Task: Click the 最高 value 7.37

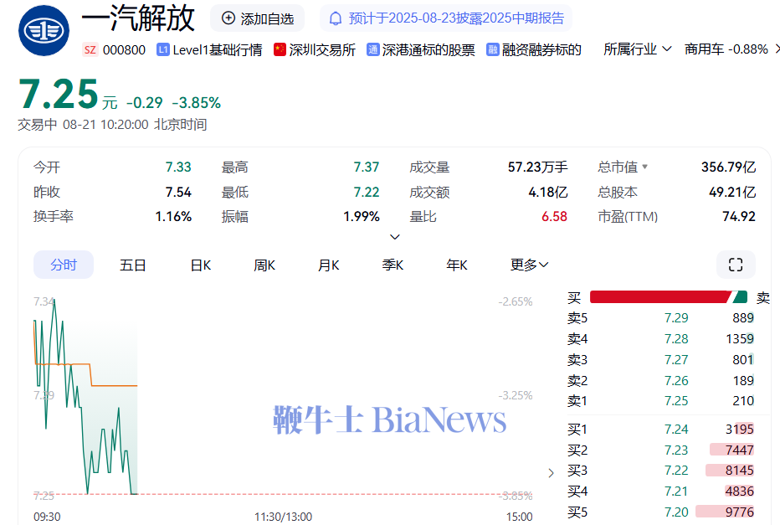Action: 366,167
